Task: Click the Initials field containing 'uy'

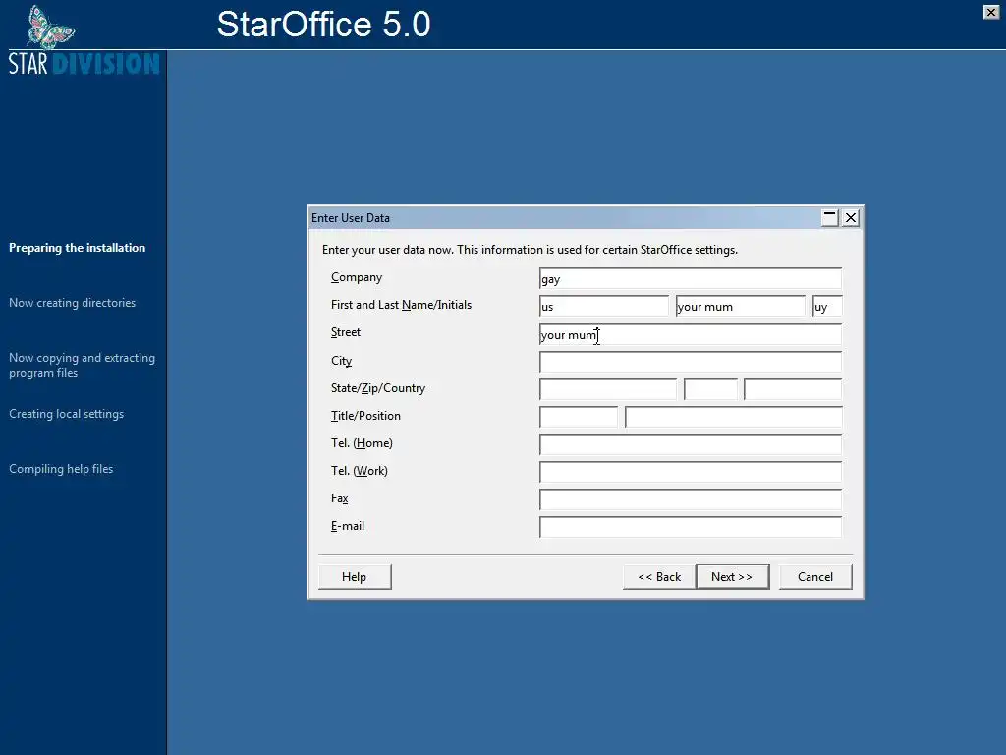Action: [827, 307]
